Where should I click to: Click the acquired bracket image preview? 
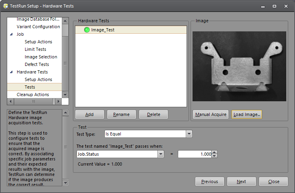pyautogui.click(x=239, y=66)
